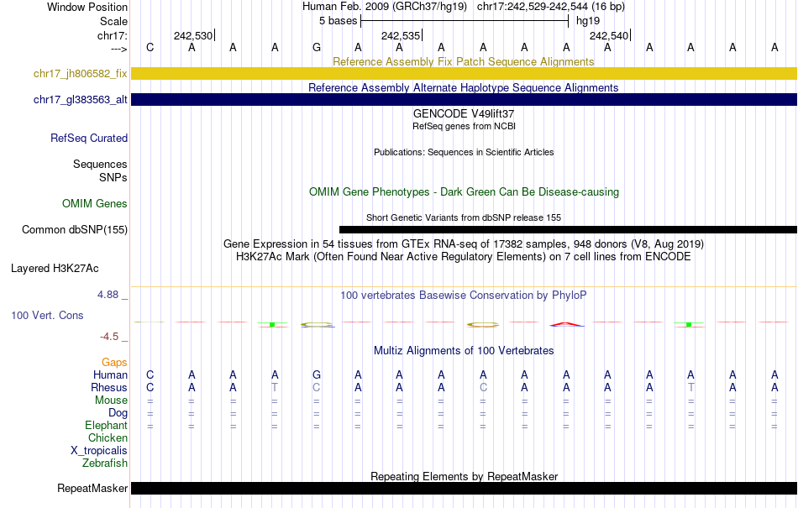This screenshot has height=508, width=798.
Task: Click the 'Mouse' species row label
Action: (111, 401)
